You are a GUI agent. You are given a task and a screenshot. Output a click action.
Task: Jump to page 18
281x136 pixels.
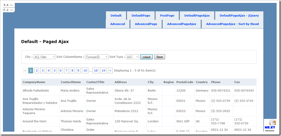click(96, 71)
